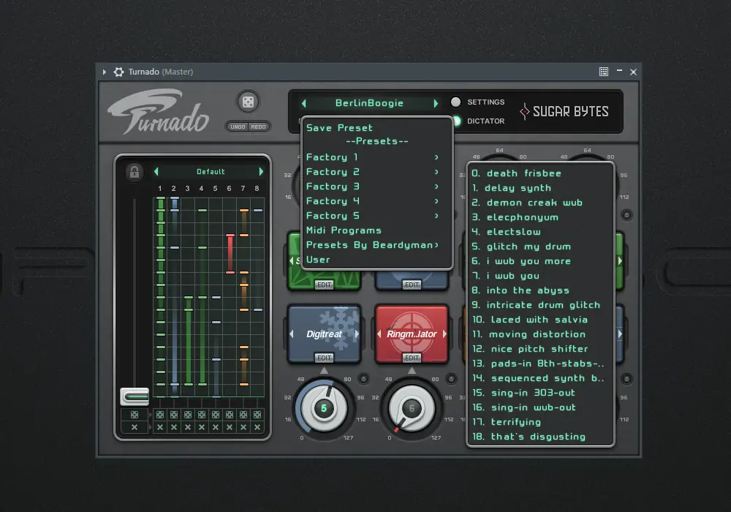Click the UNDO button

click(238, 127)
